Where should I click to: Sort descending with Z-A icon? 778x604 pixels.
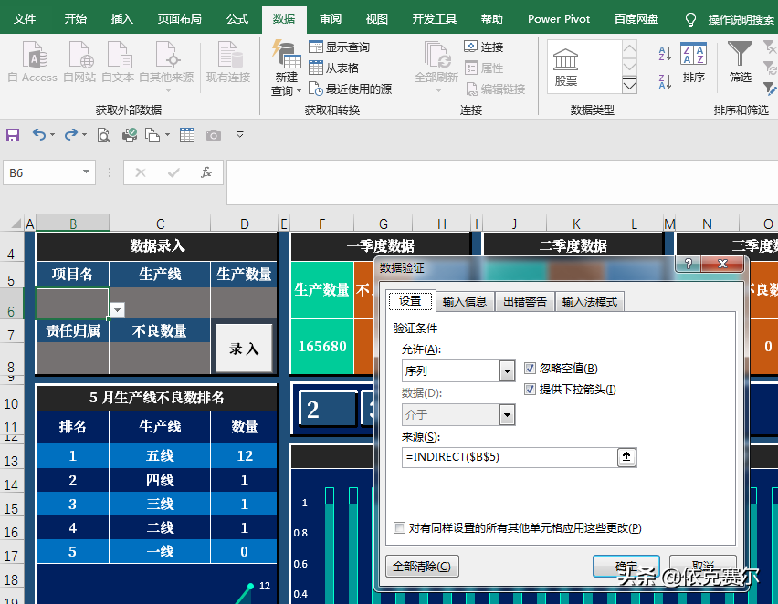pyautogui.click(x=665, y=81)
